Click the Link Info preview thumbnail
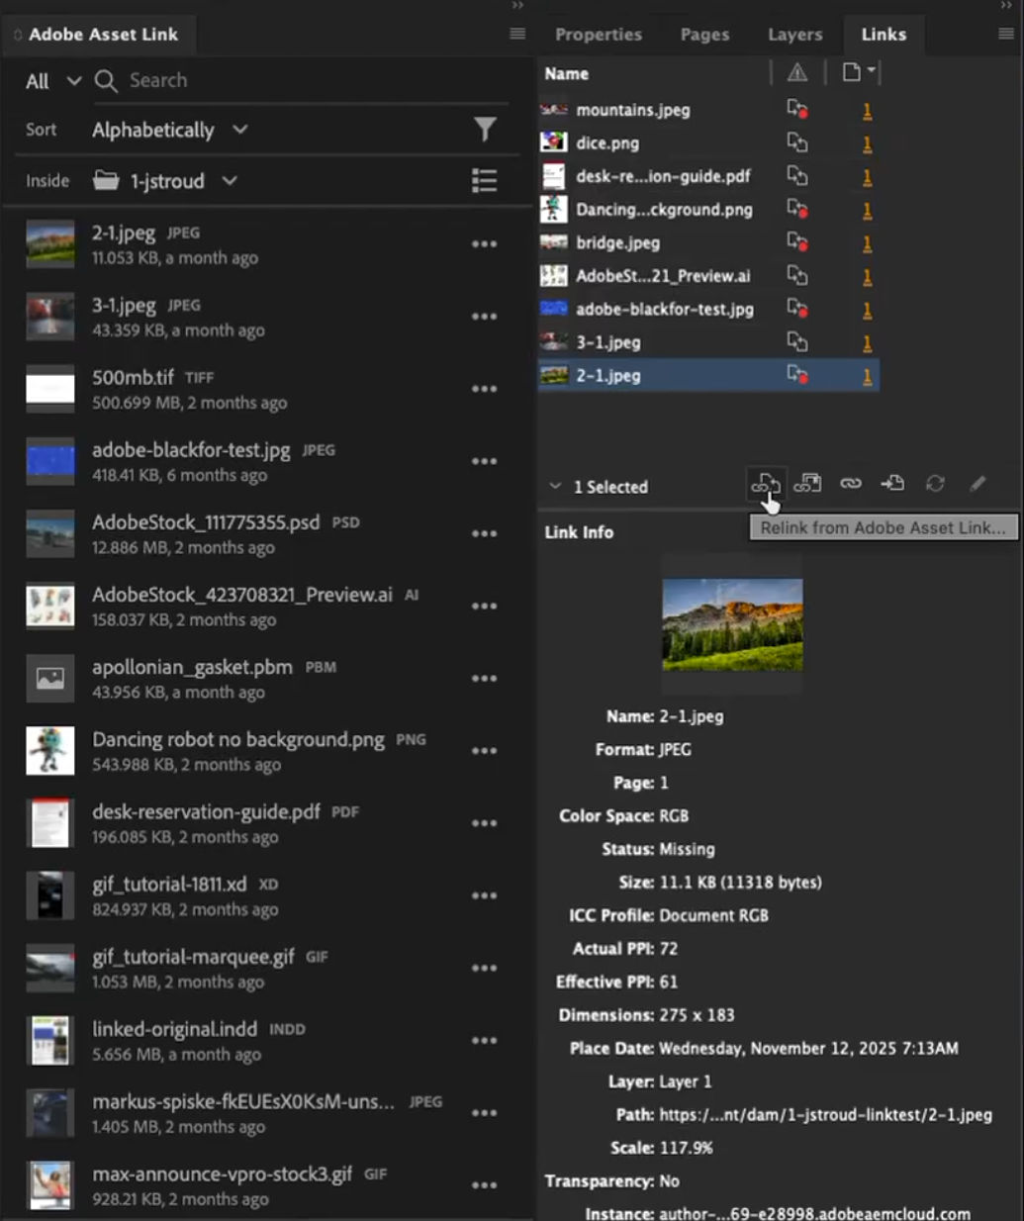 [732, 624]
